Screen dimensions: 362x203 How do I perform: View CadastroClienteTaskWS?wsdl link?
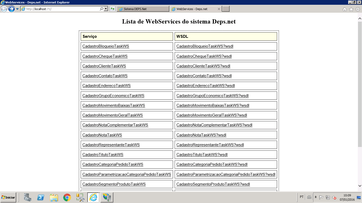pos(203,66)
